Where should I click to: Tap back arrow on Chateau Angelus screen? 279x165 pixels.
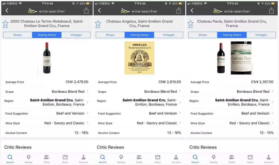tap(99, 11)
